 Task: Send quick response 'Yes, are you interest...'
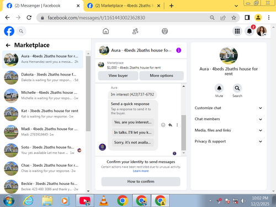point(132,122)
